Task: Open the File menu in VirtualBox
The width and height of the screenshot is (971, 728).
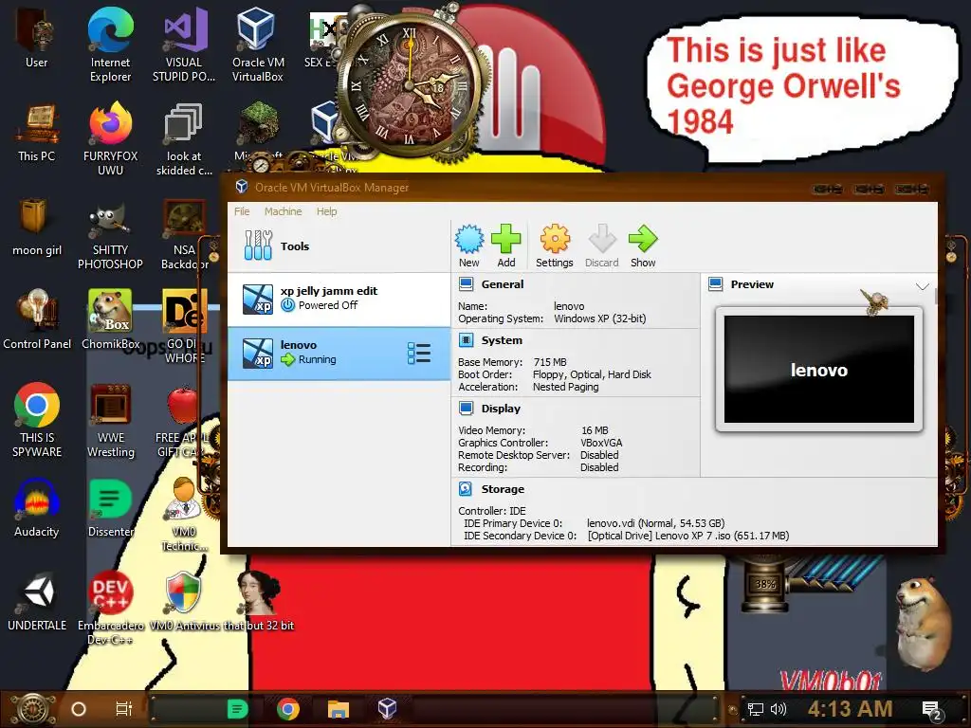Action: pyautogui.click(x=242, y=211)
